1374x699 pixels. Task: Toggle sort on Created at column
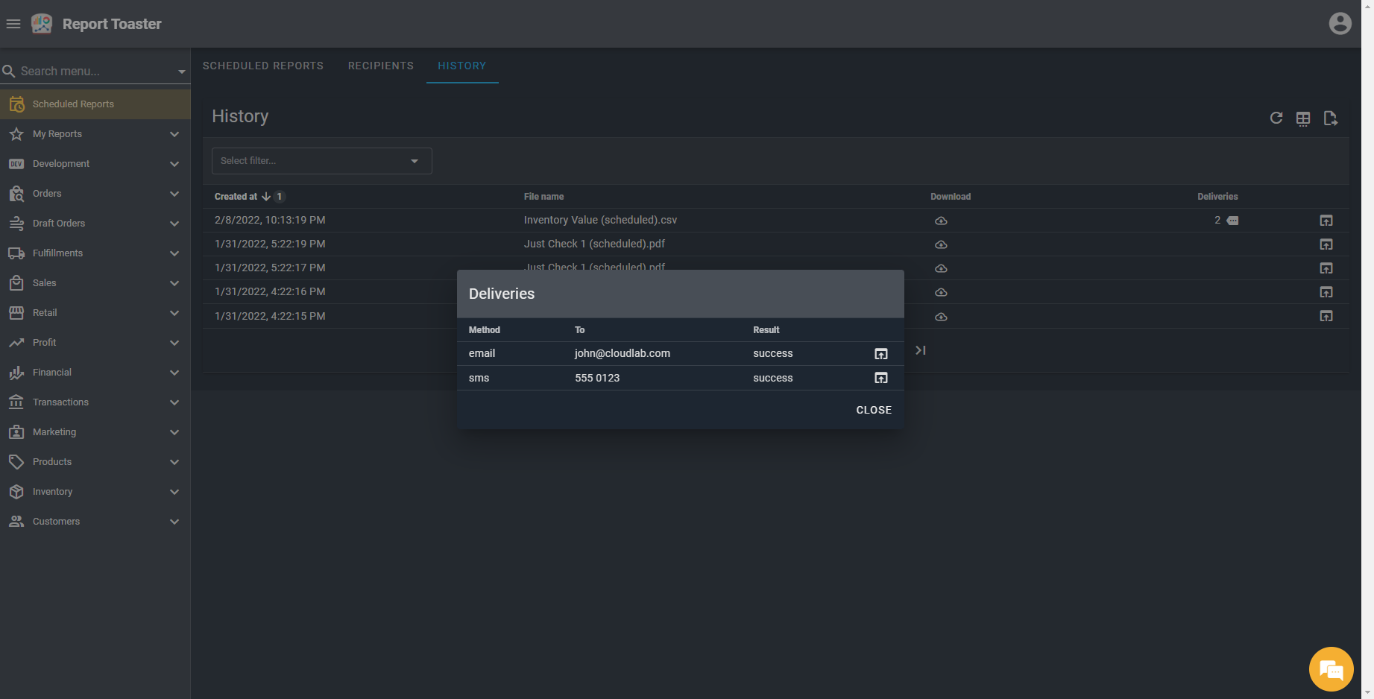(x=236, y=197)
